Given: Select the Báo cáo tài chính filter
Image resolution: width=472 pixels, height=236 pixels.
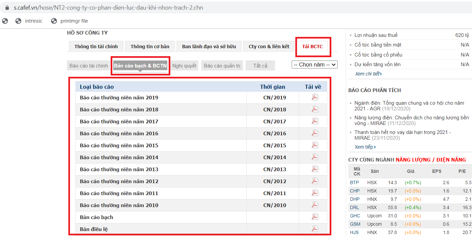Looking at the screenshot, I should [x=89, y=66].
